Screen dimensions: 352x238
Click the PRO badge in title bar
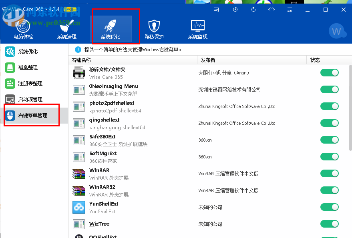click(x=70, y=10)
